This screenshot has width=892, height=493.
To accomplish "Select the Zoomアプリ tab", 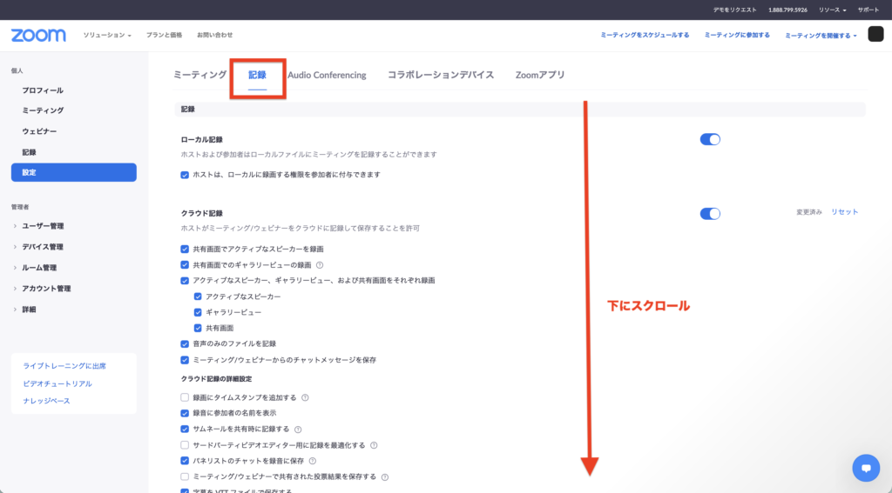I will click(540, 75).
